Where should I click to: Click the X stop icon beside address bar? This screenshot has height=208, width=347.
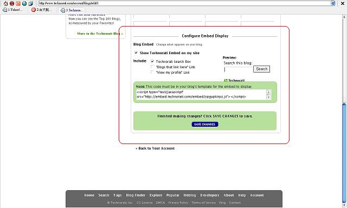(x=343, y=3)
